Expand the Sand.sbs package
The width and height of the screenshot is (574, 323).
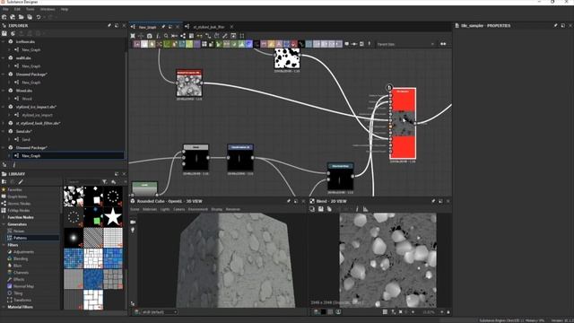click(4, 131)
